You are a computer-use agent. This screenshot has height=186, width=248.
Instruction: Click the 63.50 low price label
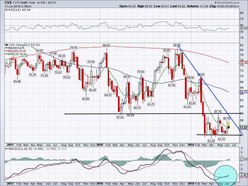click(x=86, y=99)
